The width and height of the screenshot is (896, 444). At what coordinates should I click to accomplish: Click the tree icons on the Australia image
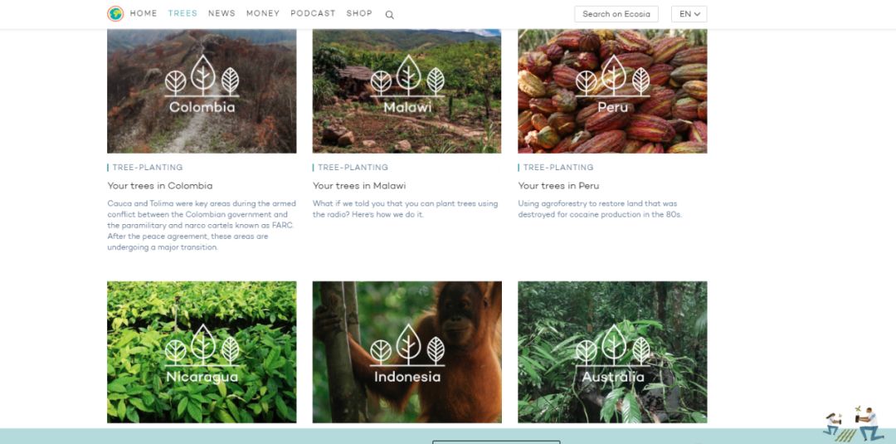613,345
